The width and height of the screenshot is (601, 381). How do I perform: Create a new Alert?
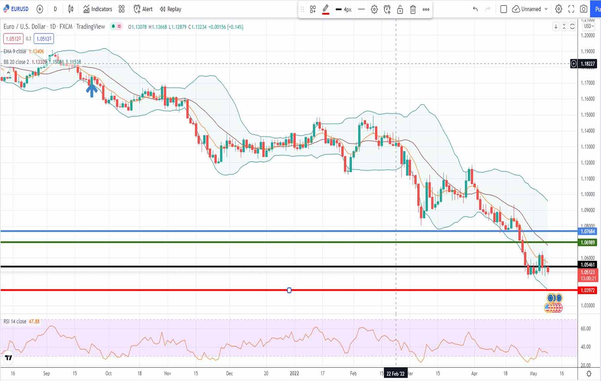tap(143, 9)
